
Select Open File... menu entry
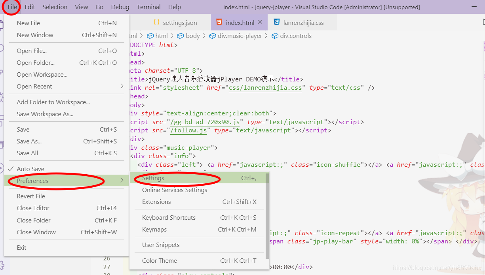tap(67, 51)
